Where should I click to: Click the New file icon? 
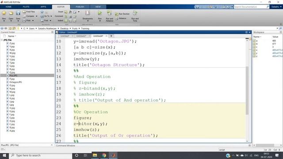4,13
